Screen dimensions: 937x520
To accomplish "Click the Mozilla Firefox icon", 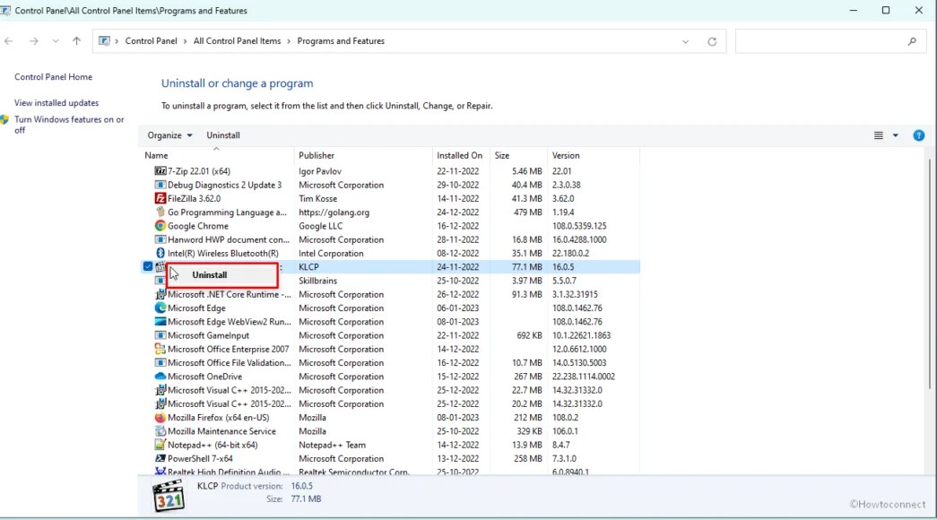I will pyautogui.click(x=161, y=418).
